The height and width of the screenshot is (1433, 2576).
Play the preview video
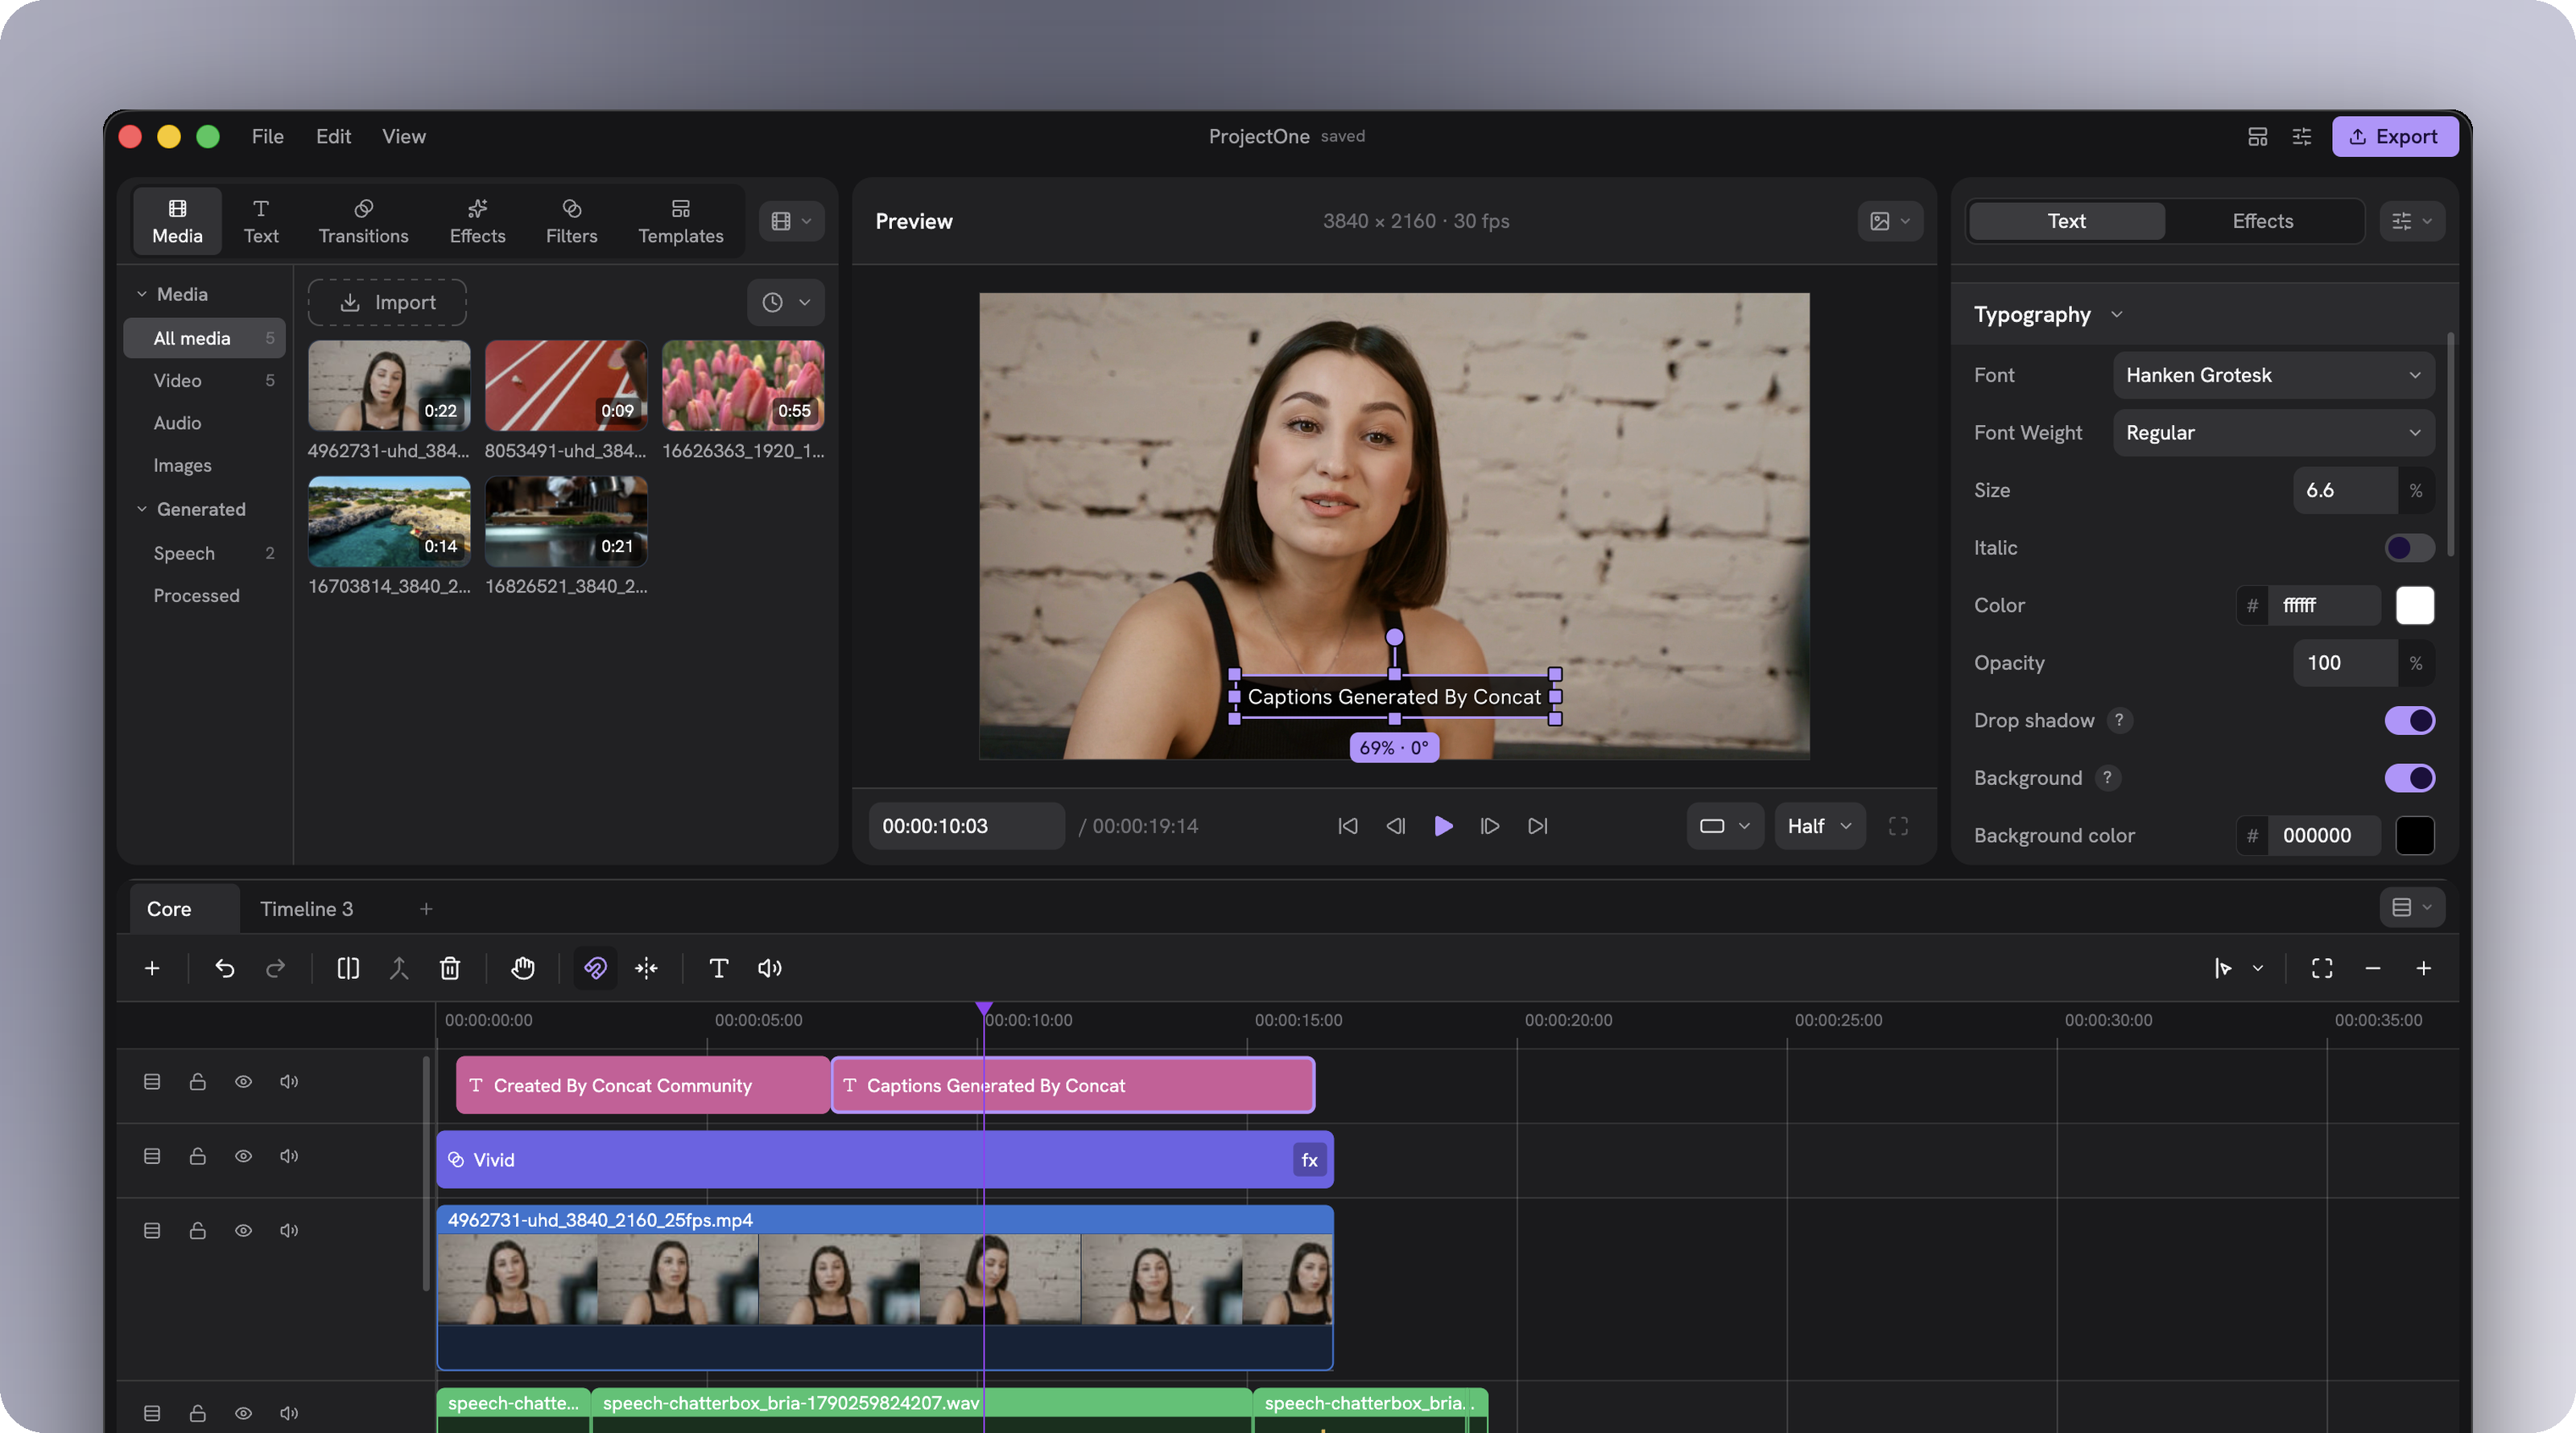click(1442, 826)
